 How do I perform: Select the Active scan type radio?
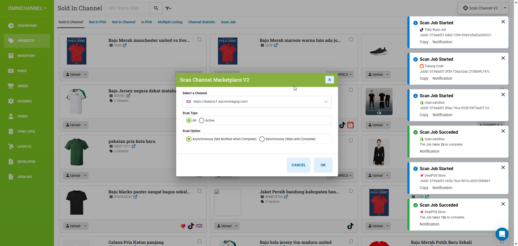click(202, 120)
